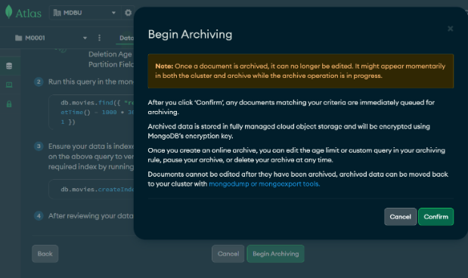Image resolution: width=468 pixels, height=278 pixels.
Task: Cancel in the Begin Archiving dialog
Action: coord(400,217)
